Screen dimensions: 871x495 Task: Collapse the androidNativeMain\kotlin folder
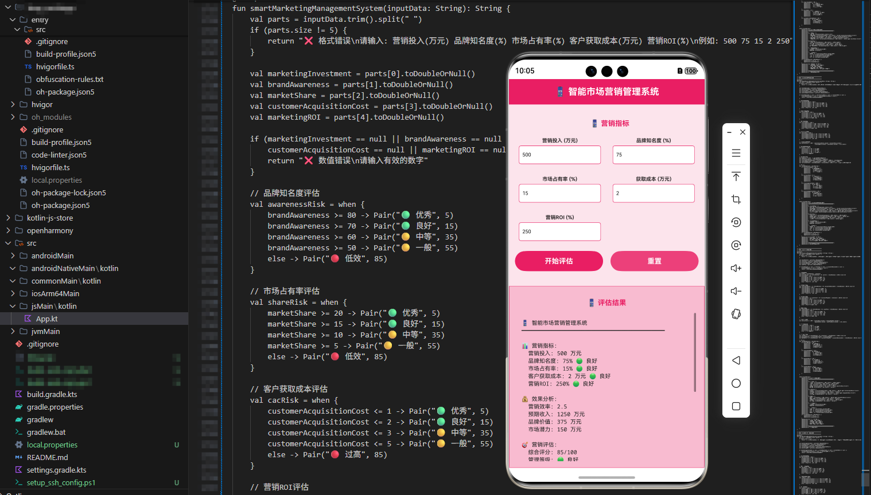point(13,268)
